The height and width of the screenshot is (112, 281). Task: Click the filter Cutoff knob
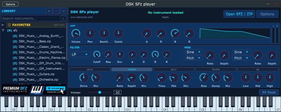[97, 54]
